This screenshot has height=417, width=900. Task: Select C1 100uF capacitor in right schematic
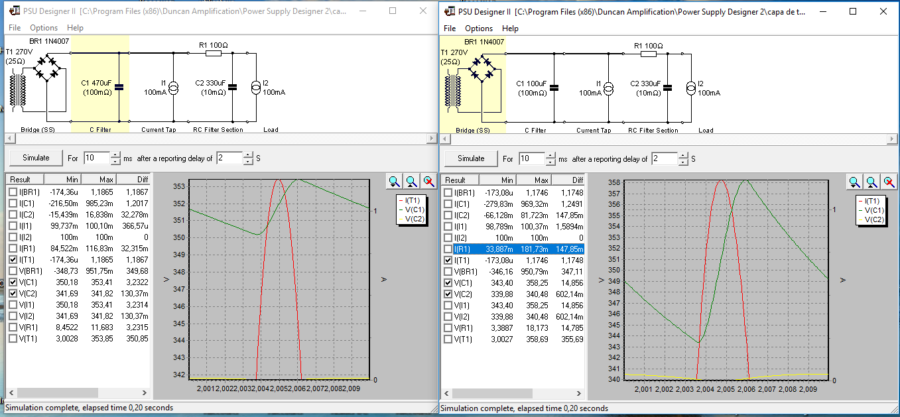(x=554, y=88)
